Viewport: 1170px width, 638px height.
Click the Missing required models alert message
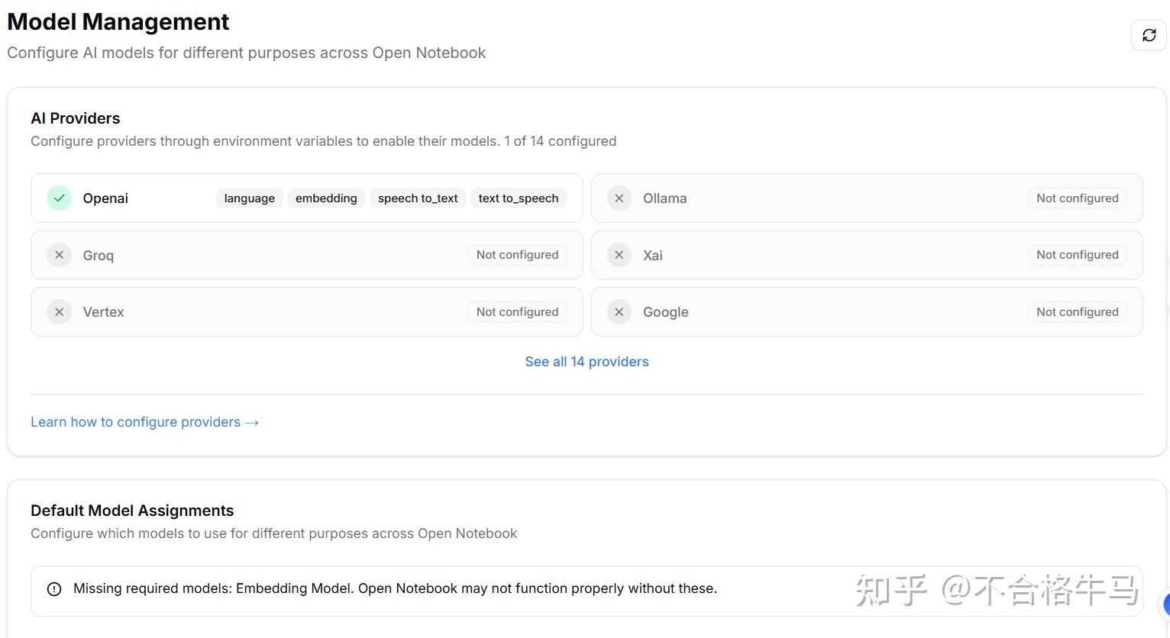[x=395, y=589]
